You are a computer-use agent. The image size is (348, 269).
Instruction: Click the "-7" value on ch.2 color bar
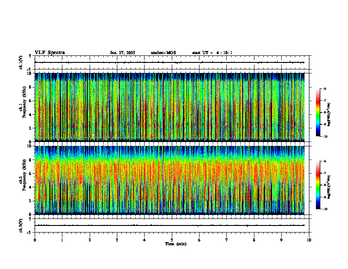(324, 173)
